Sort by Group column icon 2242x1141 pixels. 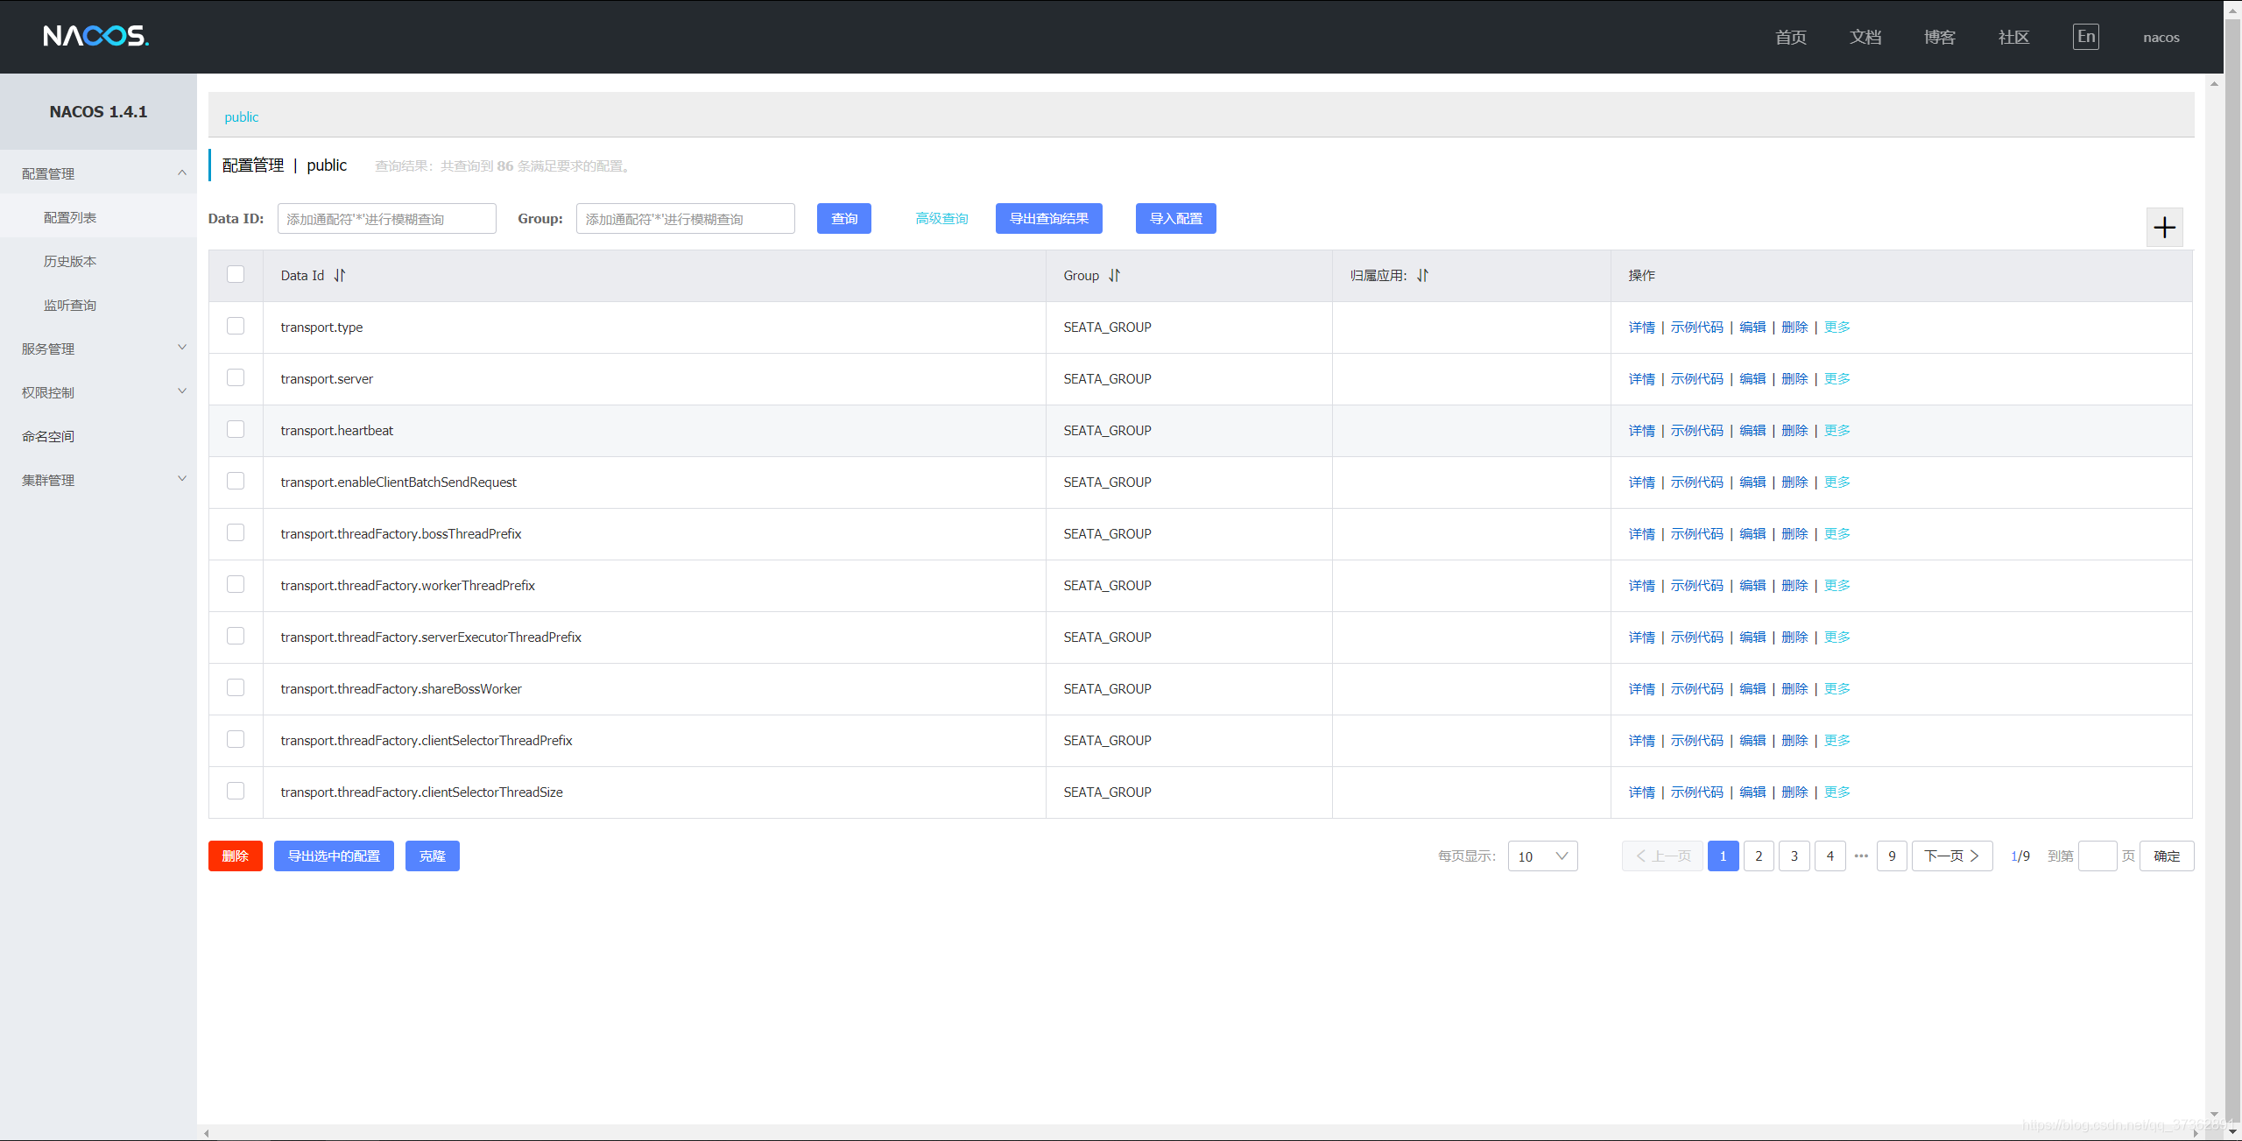(x=1114, y=275)
